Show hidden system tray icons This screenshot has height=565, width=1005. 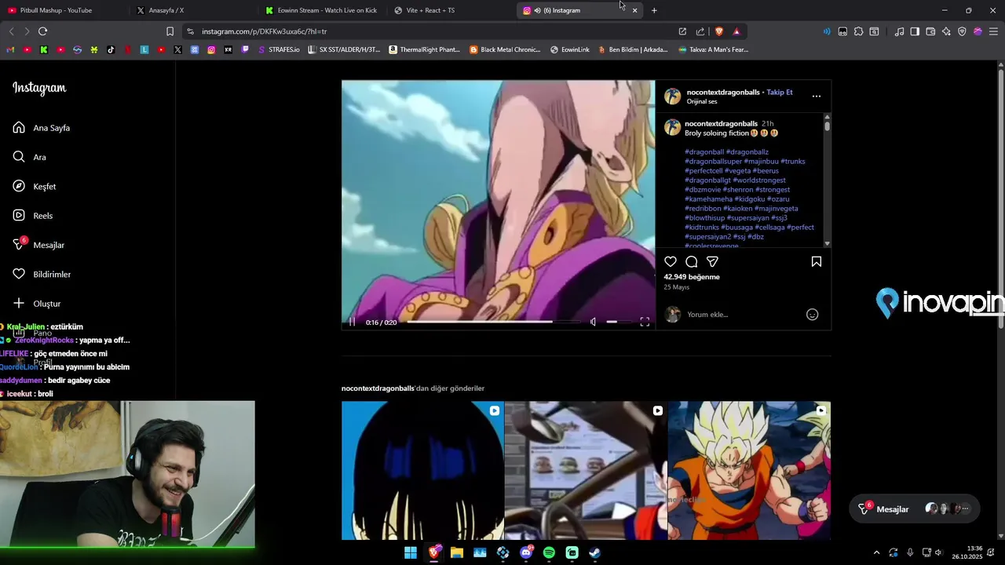877,552
